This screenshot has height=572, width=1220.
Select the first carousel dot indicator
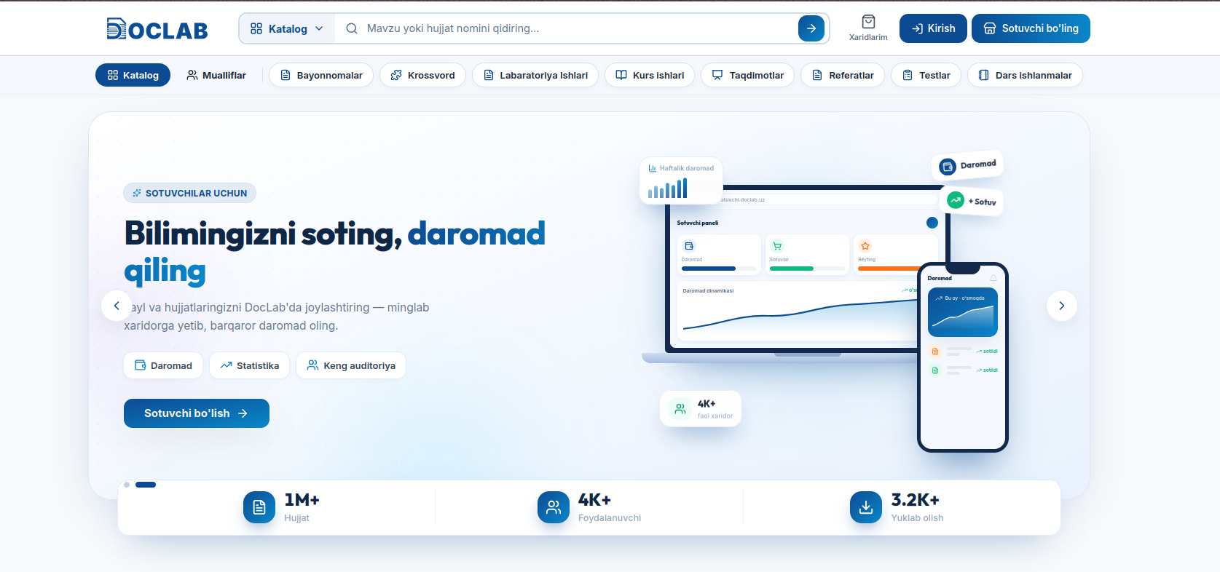(127, 485)
